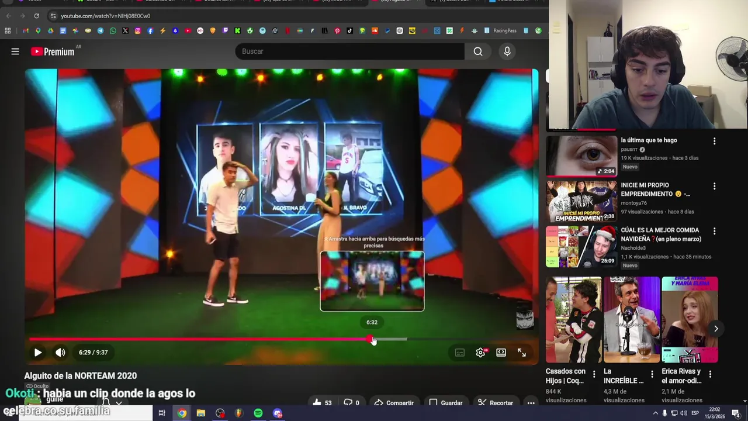Go back in browser history
The image size is (748, 421).
tap(8, 16)
